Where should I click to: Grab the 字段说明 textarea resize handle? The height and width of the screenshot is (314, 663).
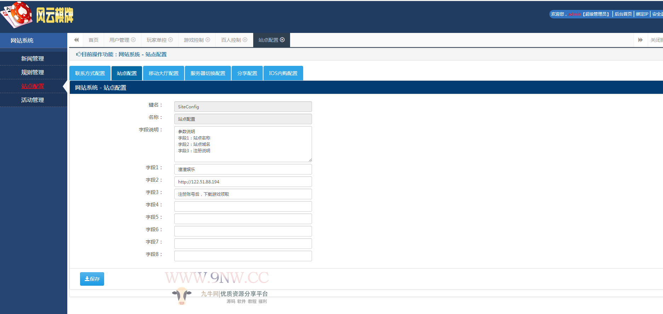(x=310, y=160)
